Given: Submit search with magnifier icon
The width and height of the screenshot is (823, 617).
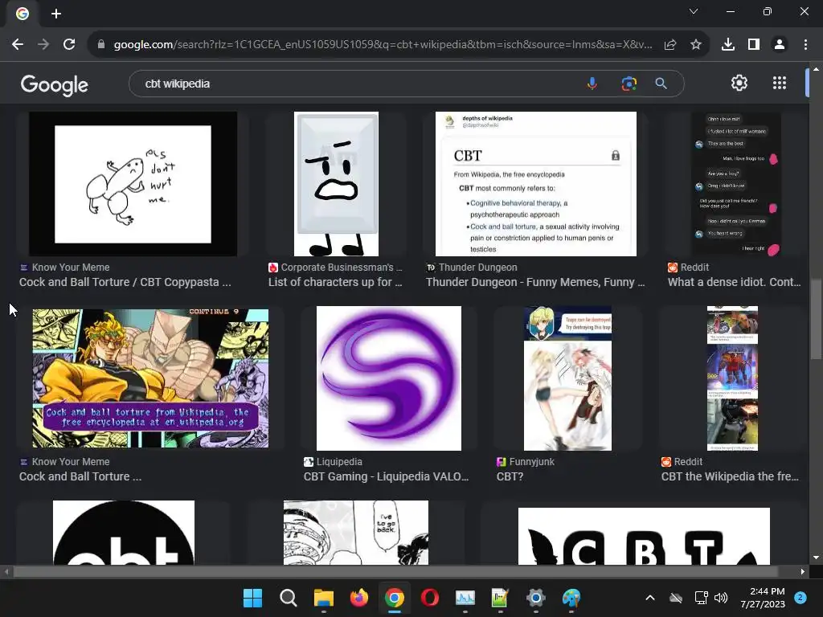Looking at the screenshot, I should (x=661, y=84).
